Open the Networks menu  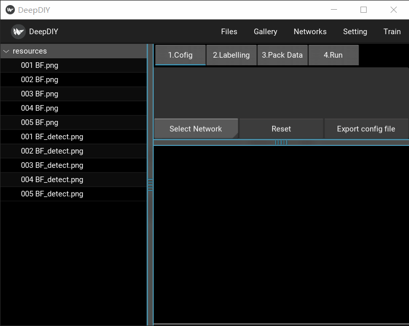[310, 32]
